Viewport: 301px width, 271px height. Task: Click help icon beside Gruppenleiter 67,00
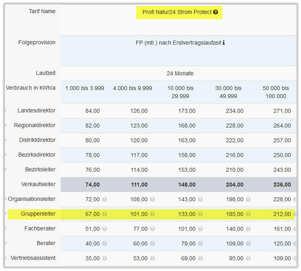(x=105, y=214)
